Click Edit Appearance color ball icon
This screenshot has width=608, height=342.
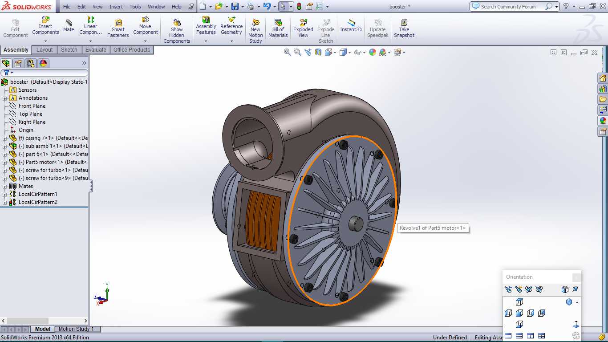coord(372,52)
